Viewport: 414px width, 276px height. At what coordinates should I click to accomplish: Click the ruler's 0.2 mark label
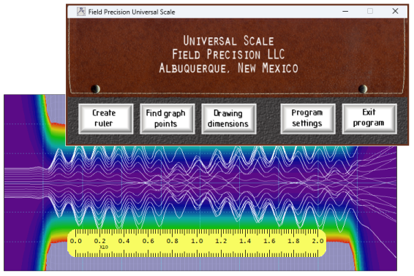[x=99, y=241]
